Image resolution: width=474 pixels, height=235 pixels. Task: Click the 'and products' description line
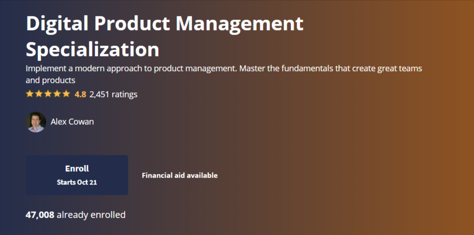pyautogui.click(x=51, y=81)
